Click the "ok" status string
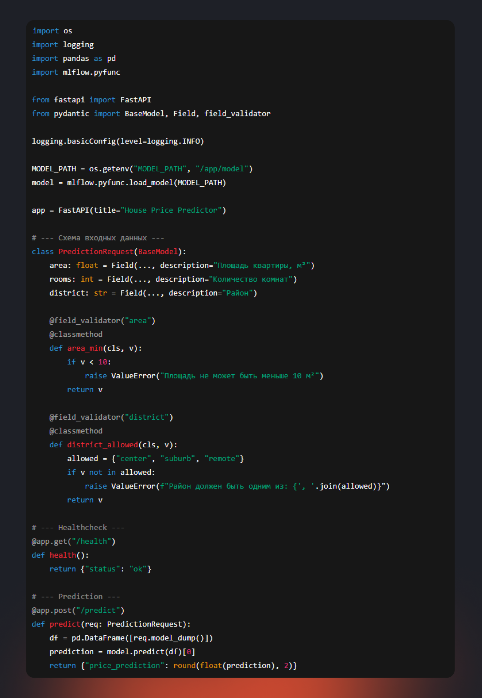 pyautogui.click(x=138, y=569)
